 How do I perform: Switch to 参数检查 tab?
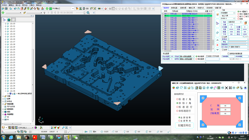pyautogui.click(x=174, y=8)
